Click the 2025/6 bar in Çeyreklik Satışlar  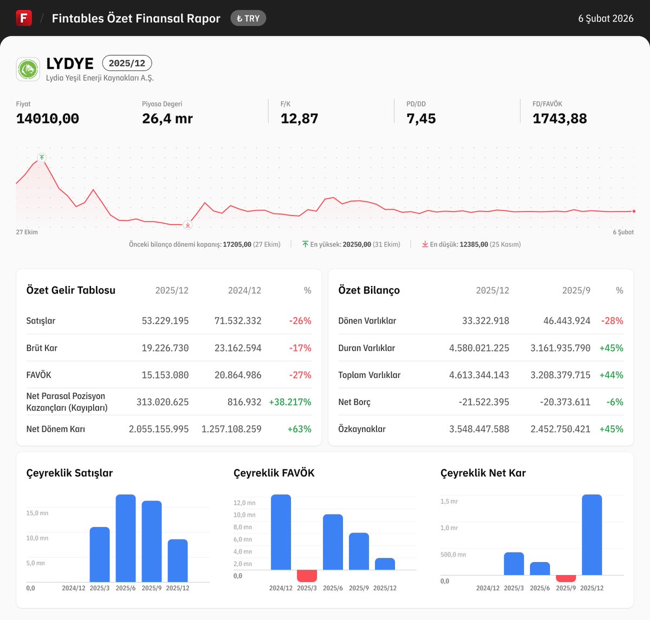[126, 538]
